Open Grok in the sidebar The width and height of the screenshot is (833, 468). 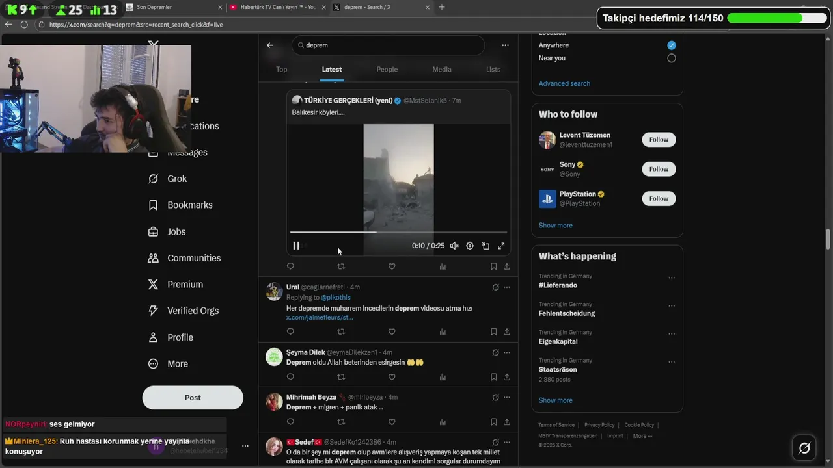pos(167,179)
